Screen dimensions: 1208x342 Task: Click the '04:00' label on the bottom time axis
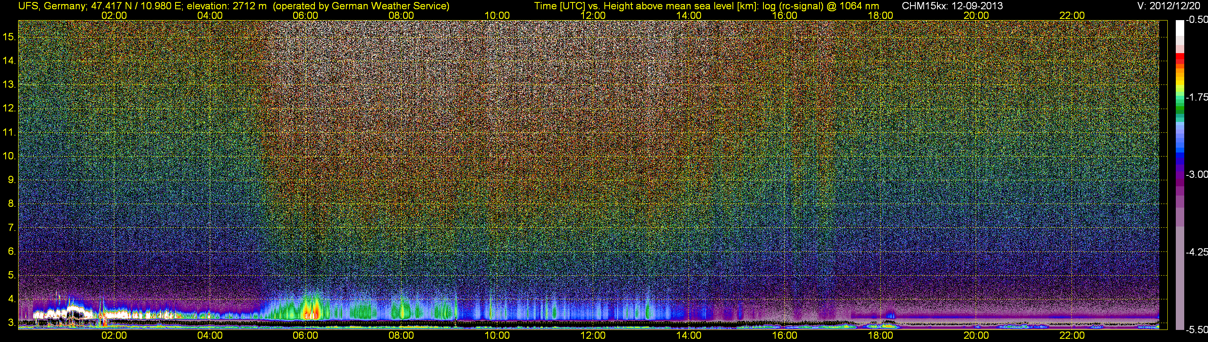point(210,336)
